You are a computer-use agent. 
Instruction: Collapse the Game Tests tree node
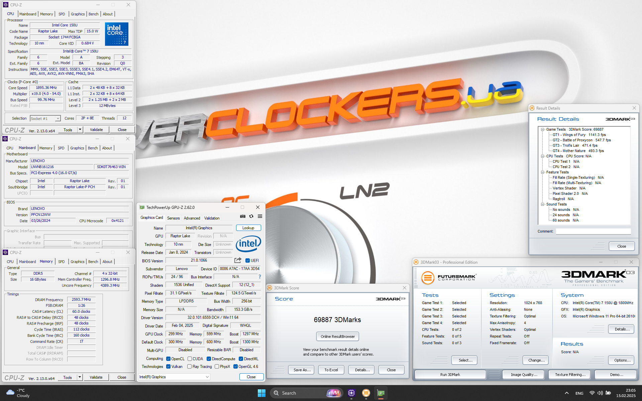(x=542, y=129)
